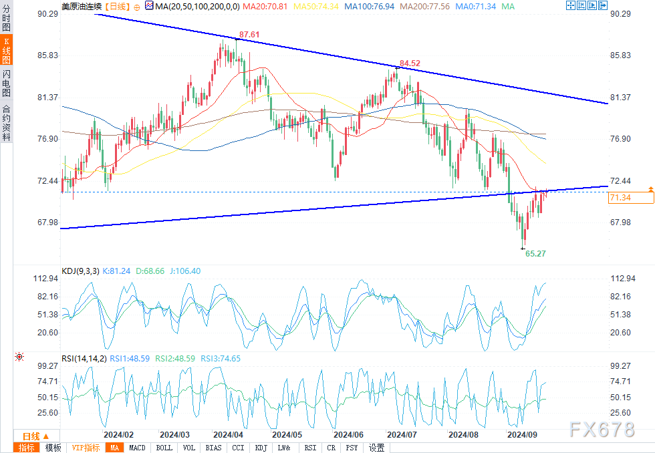Click the shrink chart left icon
Screen dimensions: 655x453
coord(581,5)
